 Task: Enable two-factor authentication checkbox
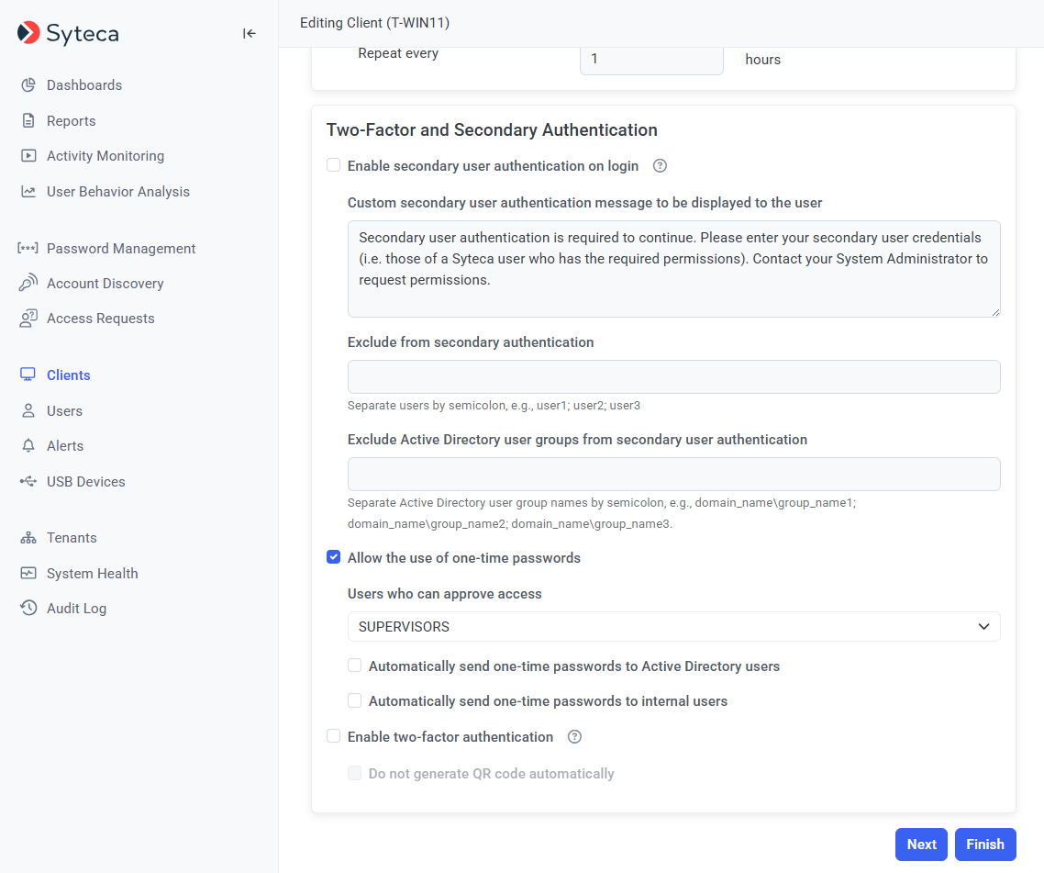pyautogui.click(x=334, y=737)
